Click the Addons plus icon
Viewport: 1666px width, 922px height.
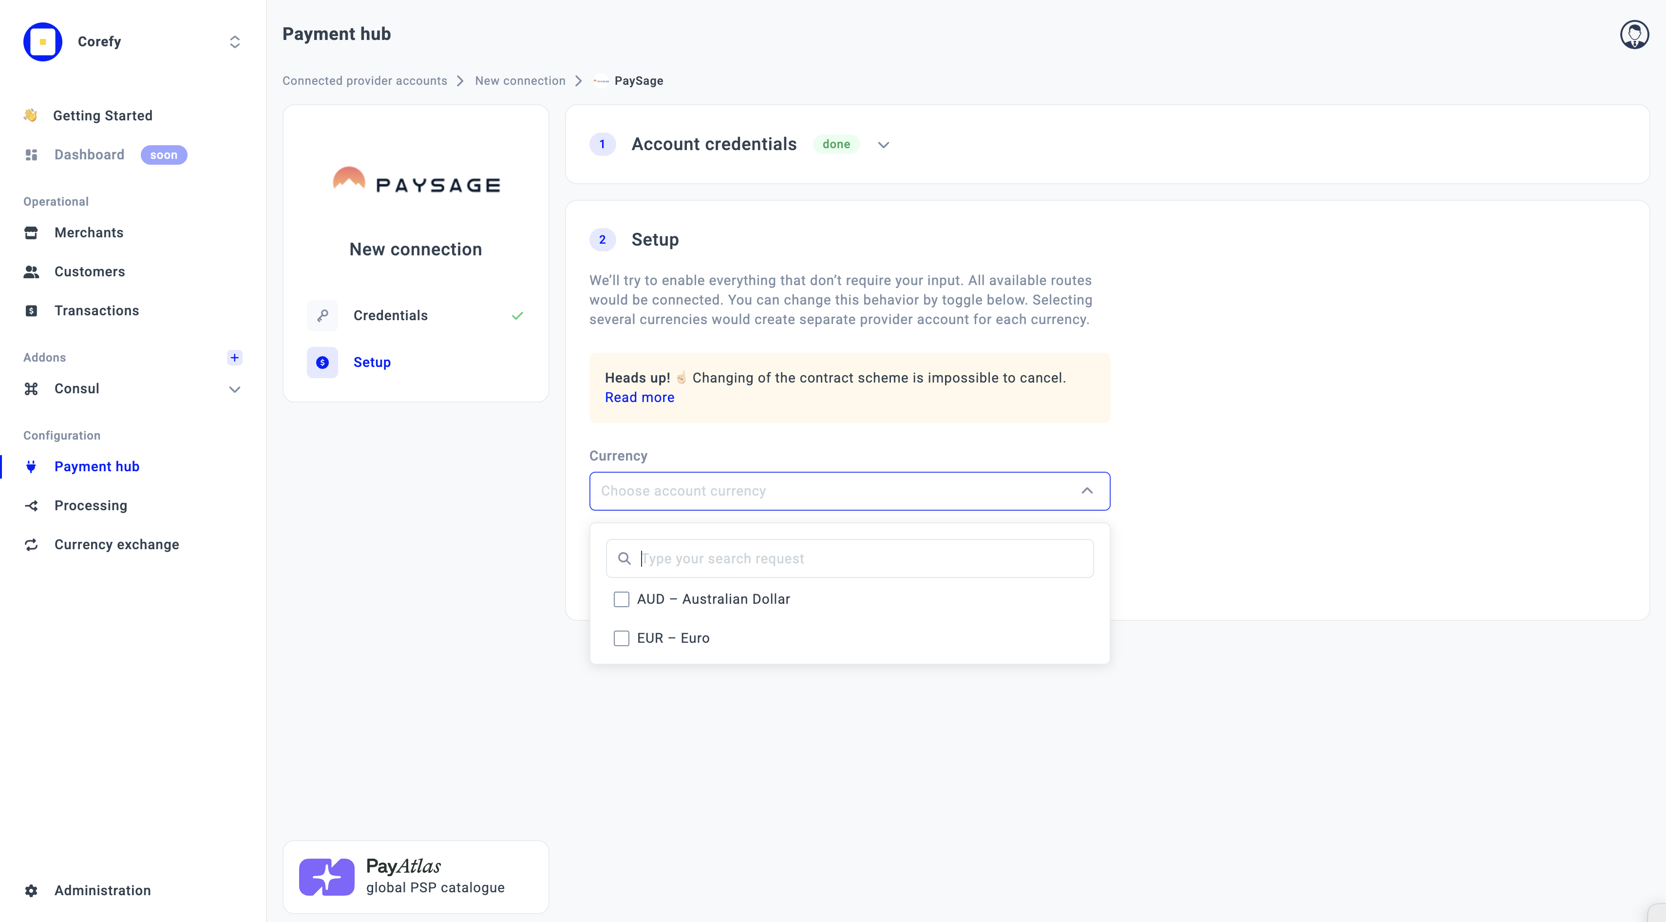point(234,357)
